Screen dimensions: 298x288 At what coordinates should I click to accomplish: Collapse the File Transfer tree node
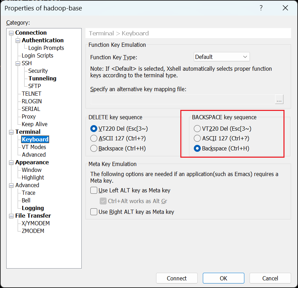coord(11,216)
